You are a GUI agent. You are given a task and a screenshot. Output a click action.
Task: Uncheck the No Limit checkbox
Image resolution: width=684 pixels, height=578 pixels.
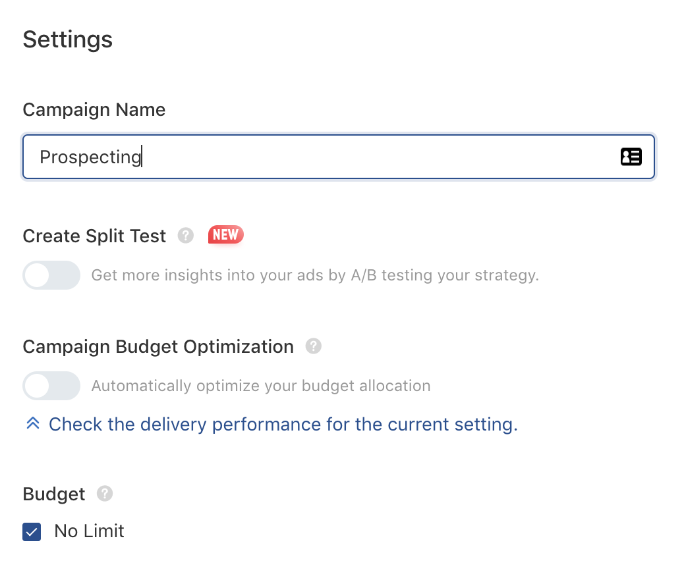click(x=32, y=532)
